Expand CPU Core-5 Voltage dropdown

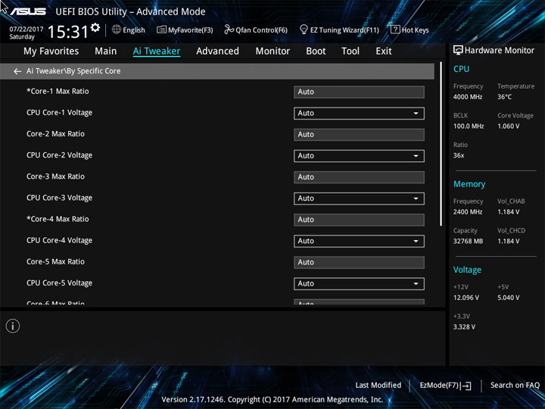click(x=359, y=284)
